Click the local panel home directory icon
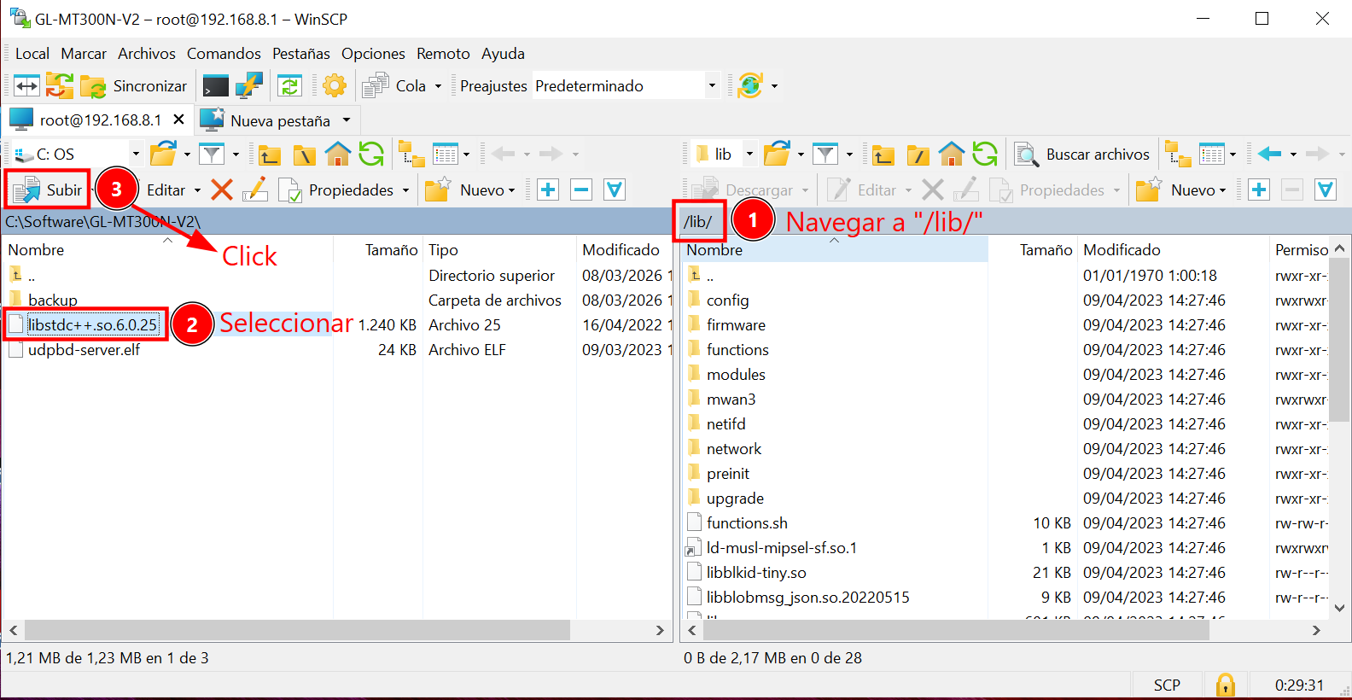The image size is (1352, 700). [x=338, y=155]
